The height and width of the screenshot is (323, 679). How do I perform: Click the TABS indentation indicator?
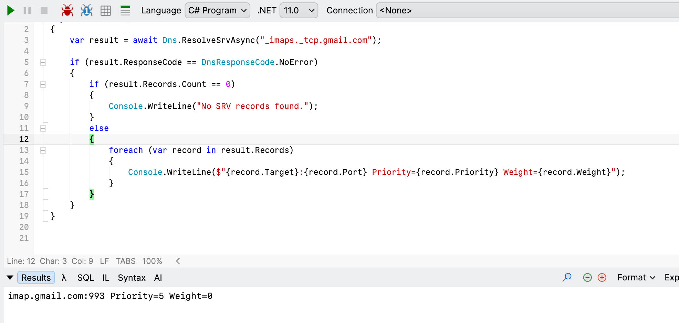coord(126,261)
